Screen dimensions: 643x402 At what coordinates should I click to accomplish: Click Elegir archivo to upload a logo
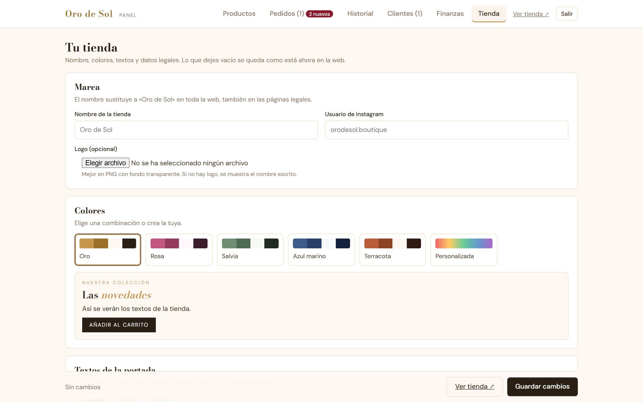point(105,163)
